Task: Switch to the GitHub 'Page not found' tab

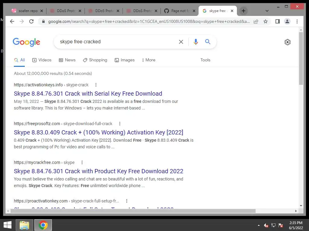Action: 179,11
